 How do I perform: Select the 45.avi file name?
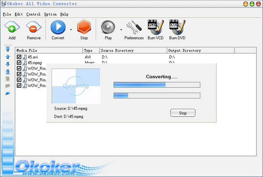click(x=33, y=57)
